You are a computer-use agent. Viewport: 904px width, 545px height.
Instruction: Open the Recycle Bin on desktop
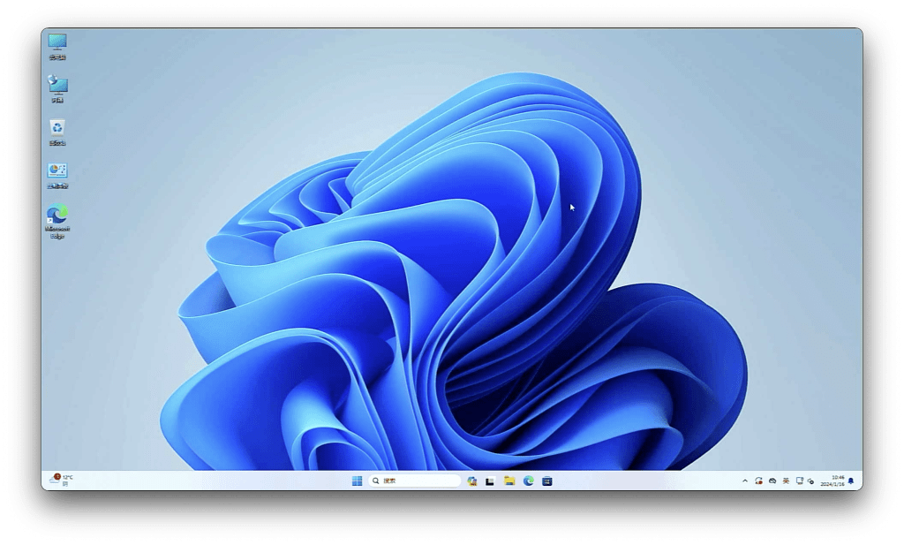tap(57, 129)
